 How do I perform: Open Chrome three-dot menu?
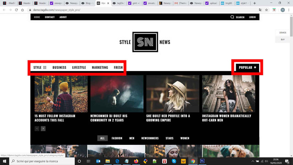(289, 10)
